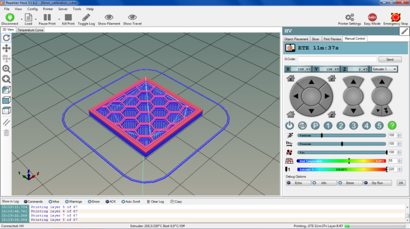
Task: Expand the Load button dropdown arrow
Action: (x=36, y=19)
